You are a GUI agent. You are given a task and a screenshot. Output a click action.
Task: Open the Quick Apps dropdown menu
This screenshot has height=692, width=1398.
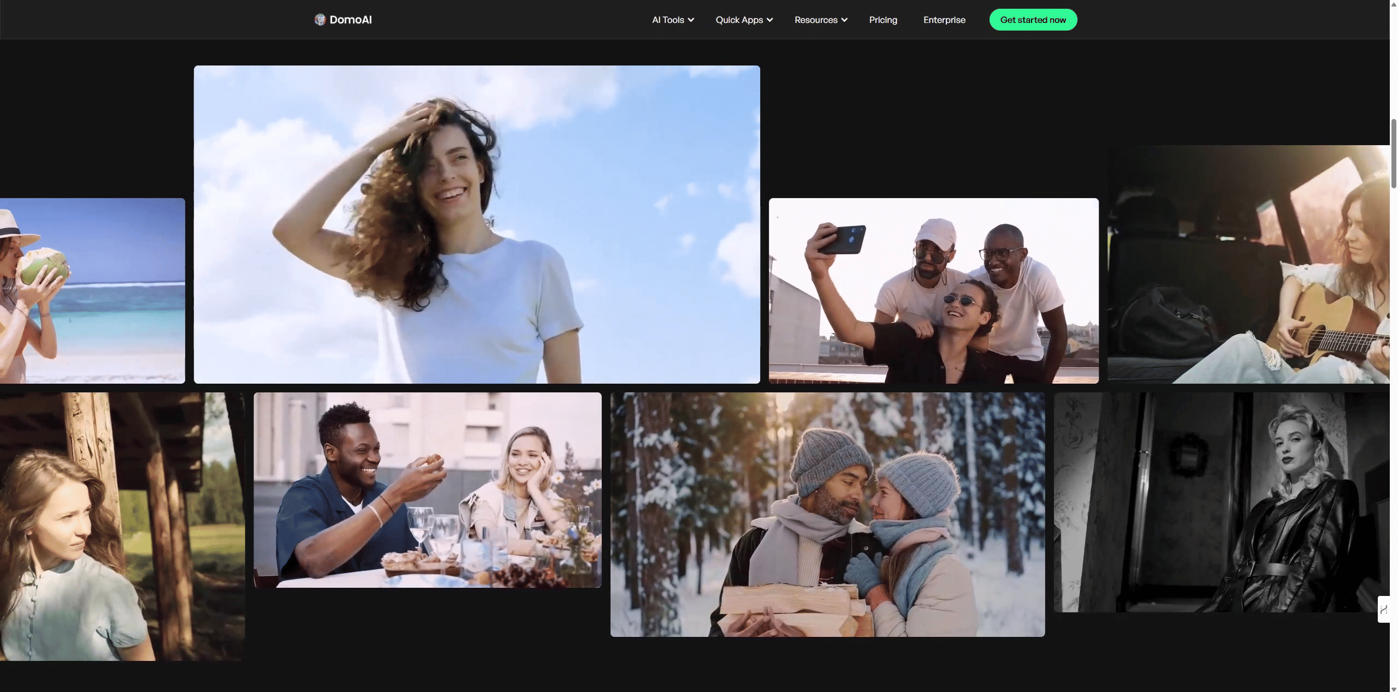point(744,20)
